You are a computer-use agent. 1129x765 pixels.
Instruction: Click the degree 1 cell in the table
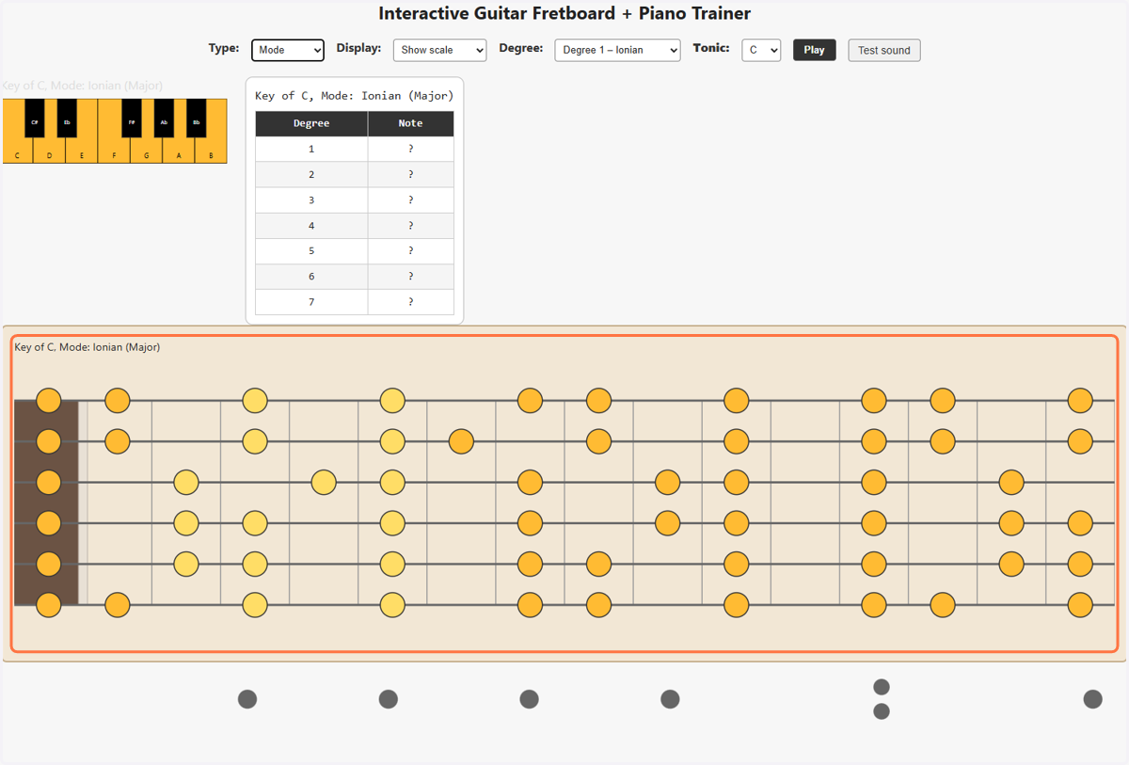click(x=311, y=149)
